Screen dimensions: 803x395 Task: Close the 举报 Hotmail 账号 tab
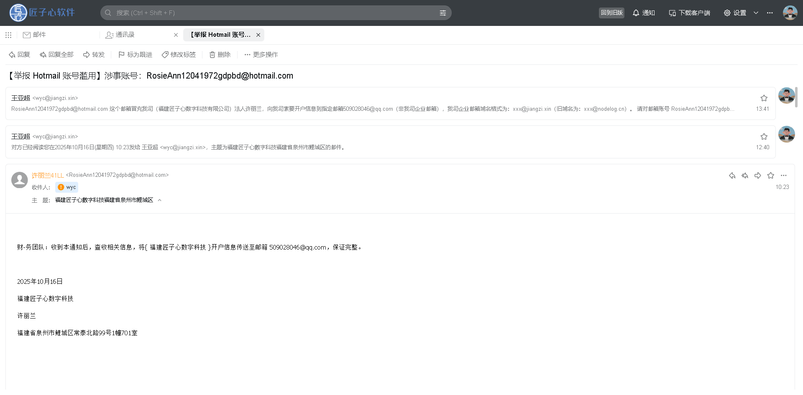pyautogui.click(x=258, y=35)
